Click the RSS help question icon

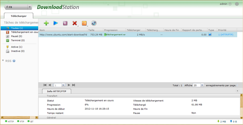pos(14,61)
